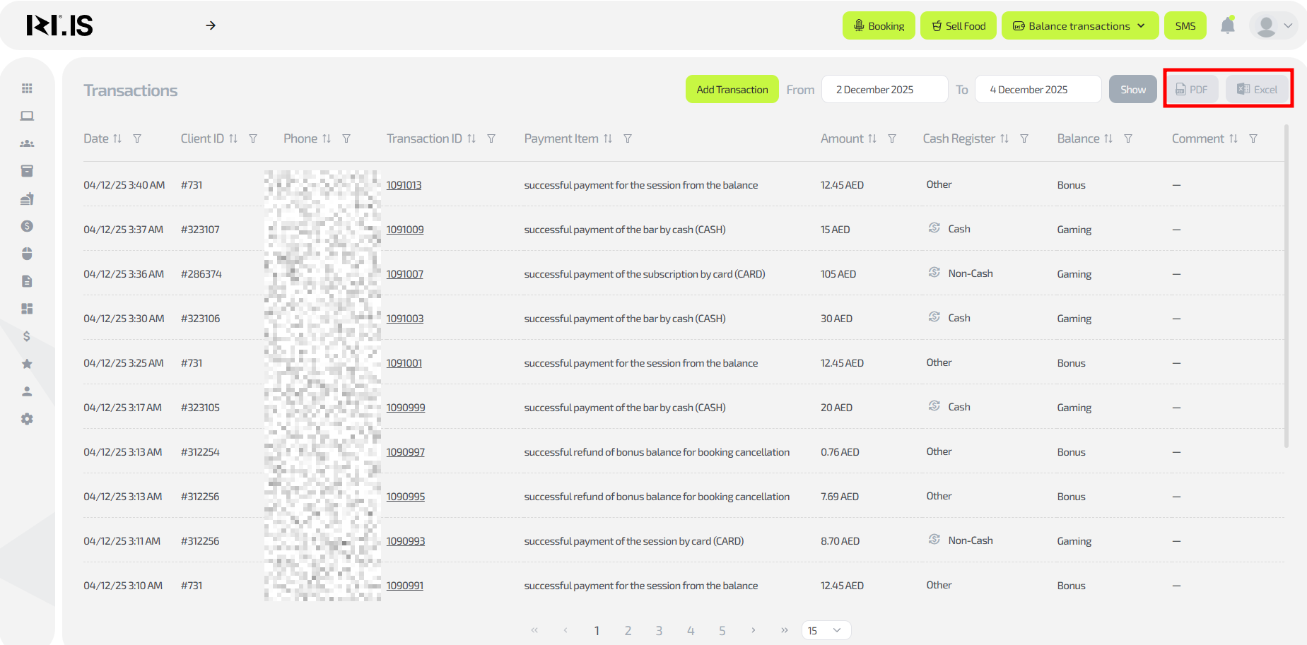Open transaction ID 1091007 link
The height and width of the screenshot is (645, 1307).
tap(404, 274)
